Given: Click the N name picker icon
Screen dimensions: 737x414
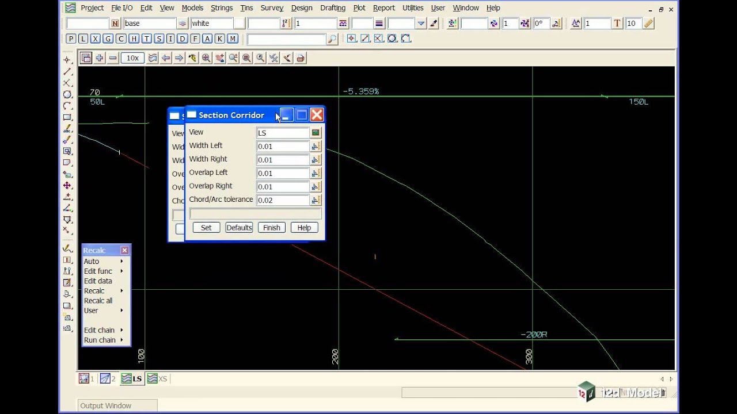Looking at the screenshot, I should tap(115, 24).
